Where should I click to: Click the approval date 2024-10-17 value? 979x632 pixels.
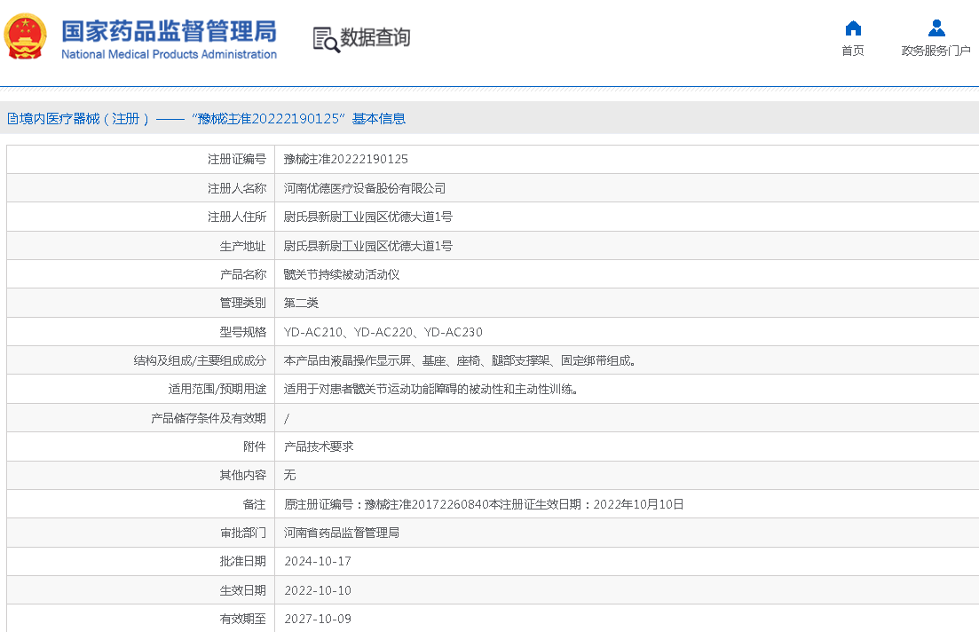pos(318,562)
